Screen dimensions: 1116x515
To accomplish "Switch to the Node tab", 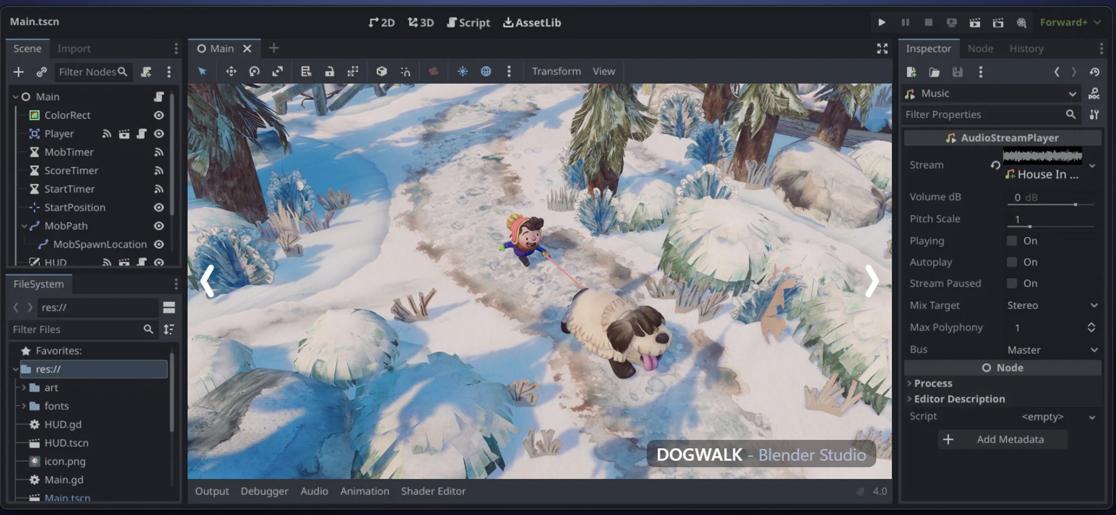I will pyautogui.click(x=980, y=49).
